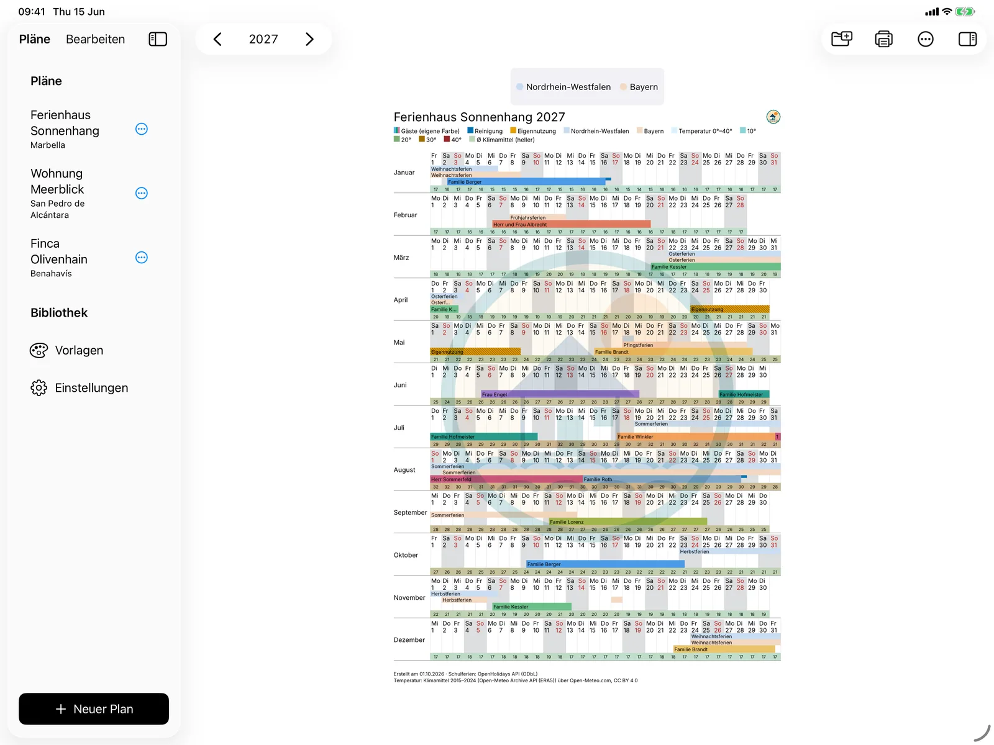The image size is (994, 745).
Task: Click the 2027 year label
Action: (263, 39)
